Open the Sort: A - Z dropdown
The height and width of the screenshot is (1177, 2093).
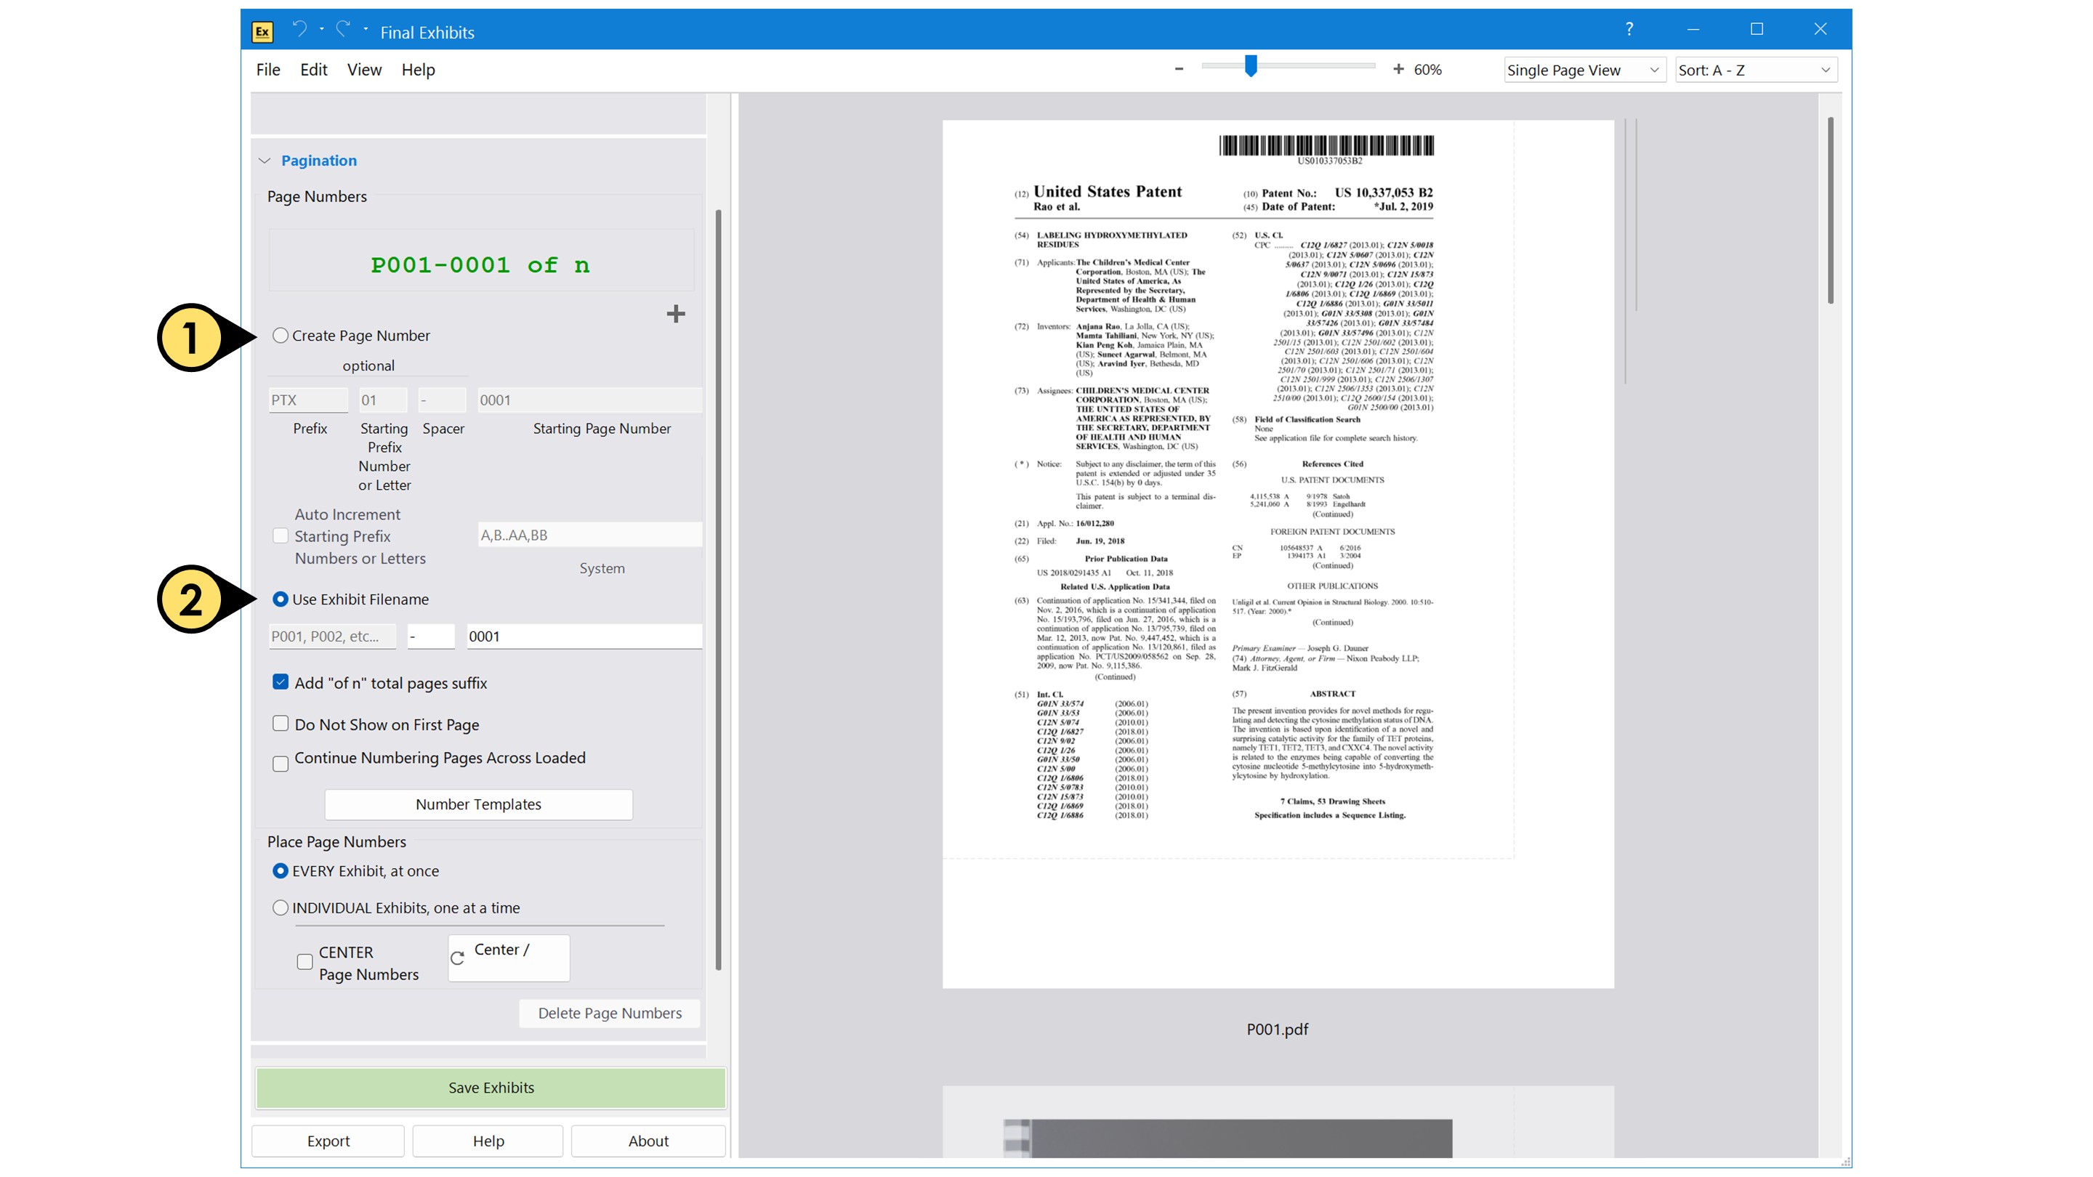1755,70
